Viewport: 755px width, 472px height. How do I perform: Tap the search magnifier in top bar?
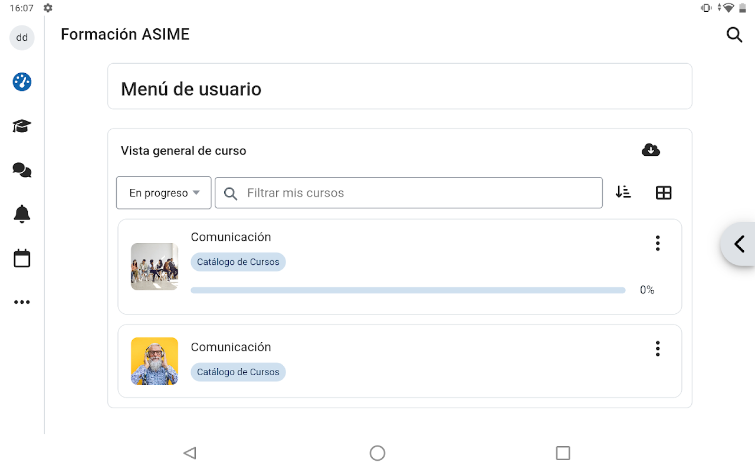click(x=734, y=35)
